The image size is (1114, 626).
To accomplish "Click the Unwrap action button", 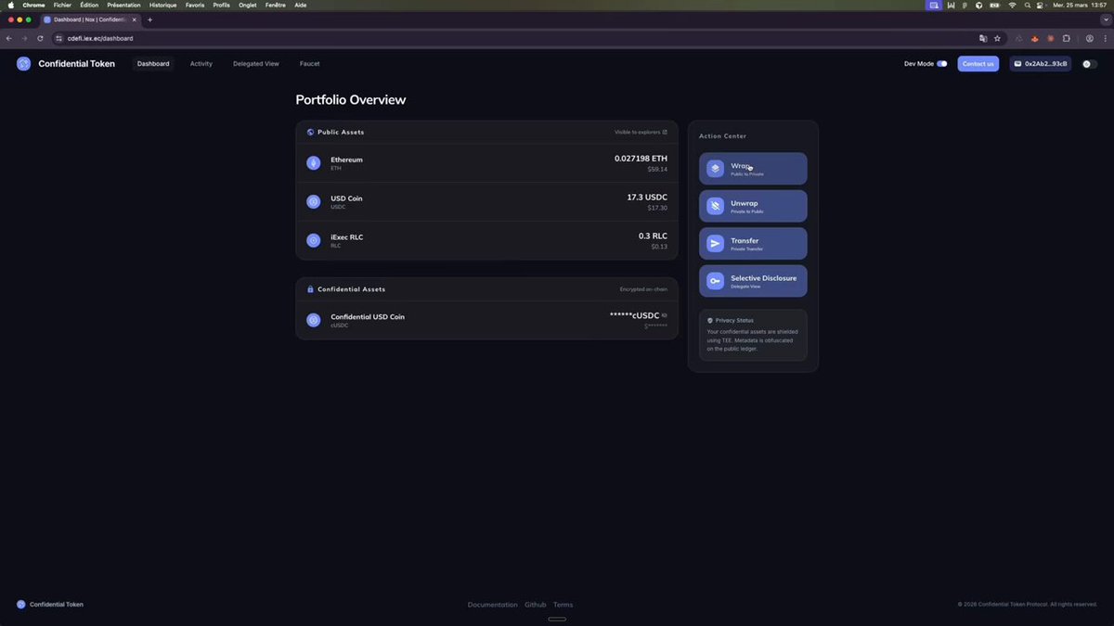I will [753, 206].
